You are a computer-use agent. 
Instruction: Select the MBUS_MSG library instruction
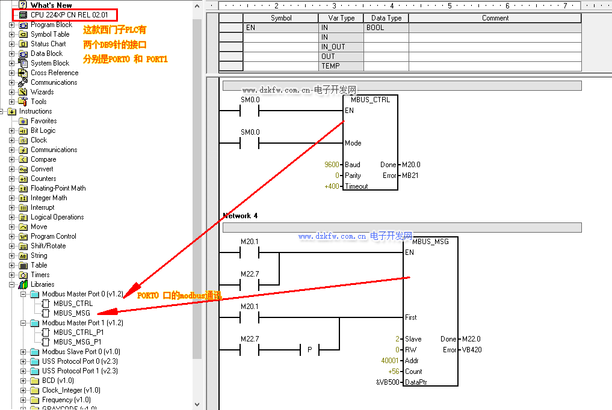pos(72,313)
